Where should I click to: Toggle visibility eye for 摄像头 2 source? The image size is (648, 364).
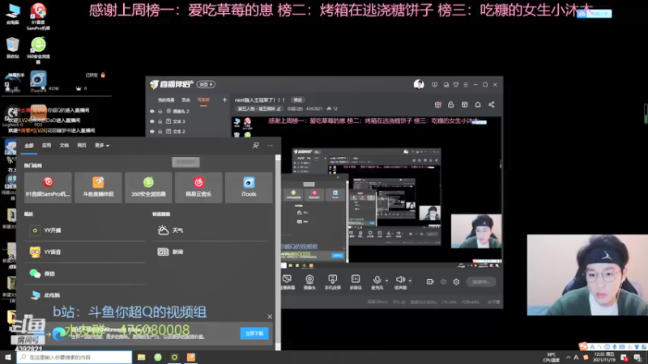click(x=152, y=112)
